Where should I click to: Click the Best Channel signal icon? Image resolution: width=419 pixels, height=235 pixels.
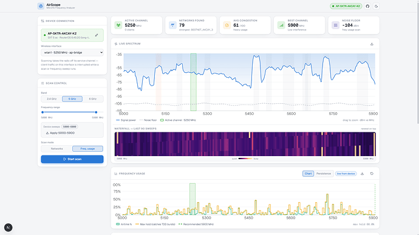pyautogui.click(x=281, y=25)
